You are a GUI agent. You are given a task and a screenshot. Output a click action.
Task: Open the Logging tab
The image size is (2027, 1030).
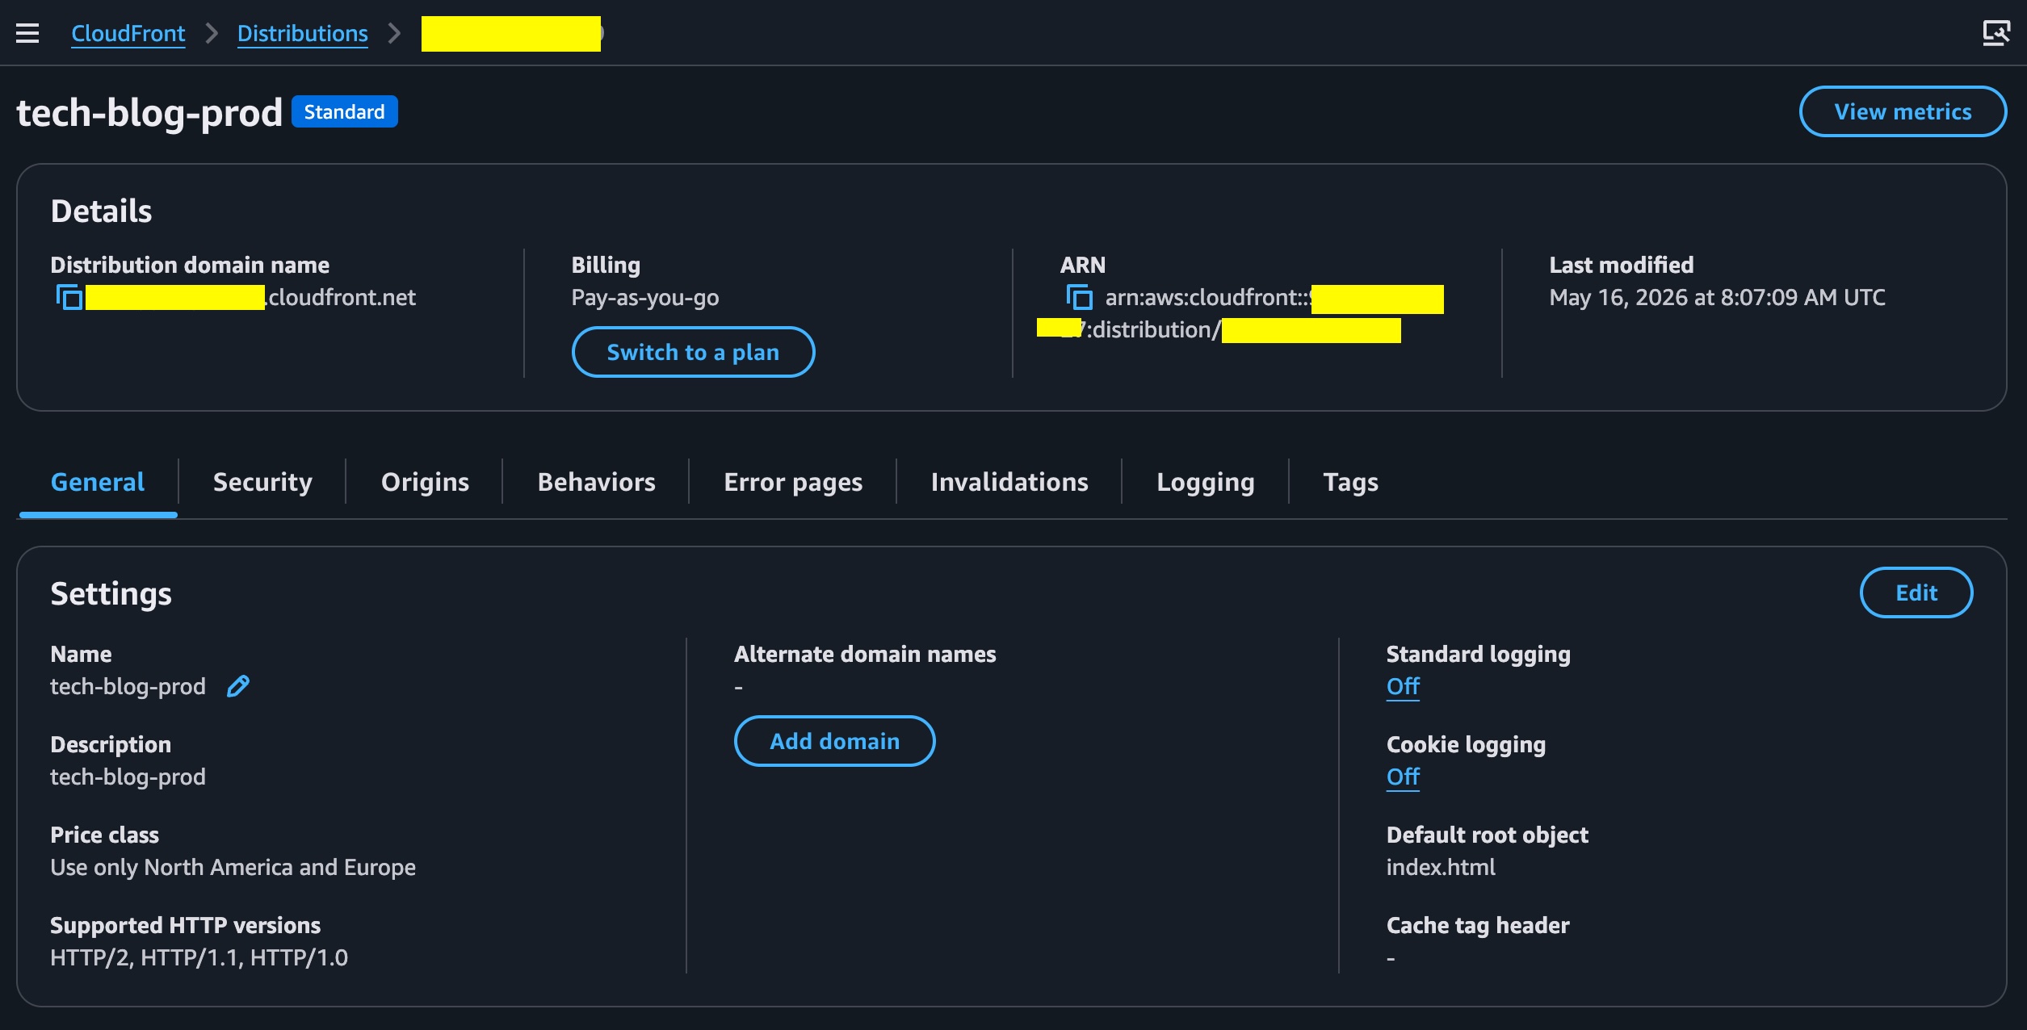tap(1205, 482)
